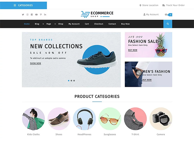Click Buy Now on Fashion Sale banner
Screen dimensions: 194x146
point(133,50)
